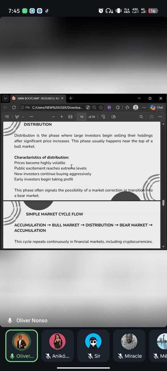Zoom in the PDF with plus
167x371 pixels.
(62, 117)
